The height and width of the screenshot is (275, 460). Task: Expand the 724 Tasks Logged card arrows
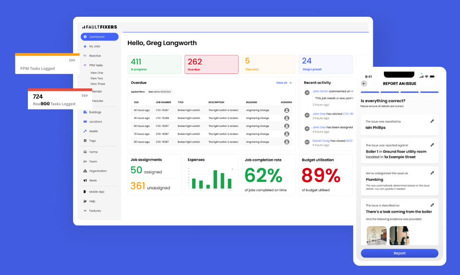(x=85, y=96)
